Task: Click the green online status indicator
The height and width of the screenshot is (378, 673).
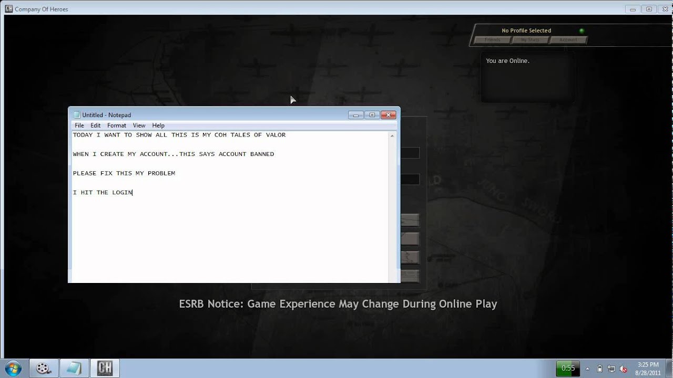Action: 582,31
